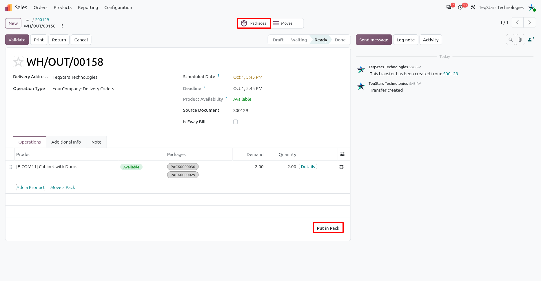The height and width of the screenshot is (281, 541).
Task: Open the Moves smart button
Action: (287, 23)
